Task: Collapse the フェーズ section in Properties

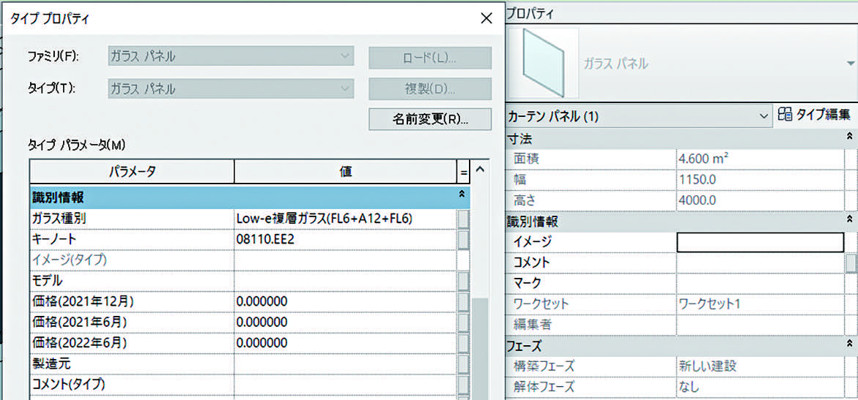Action: 848,344
